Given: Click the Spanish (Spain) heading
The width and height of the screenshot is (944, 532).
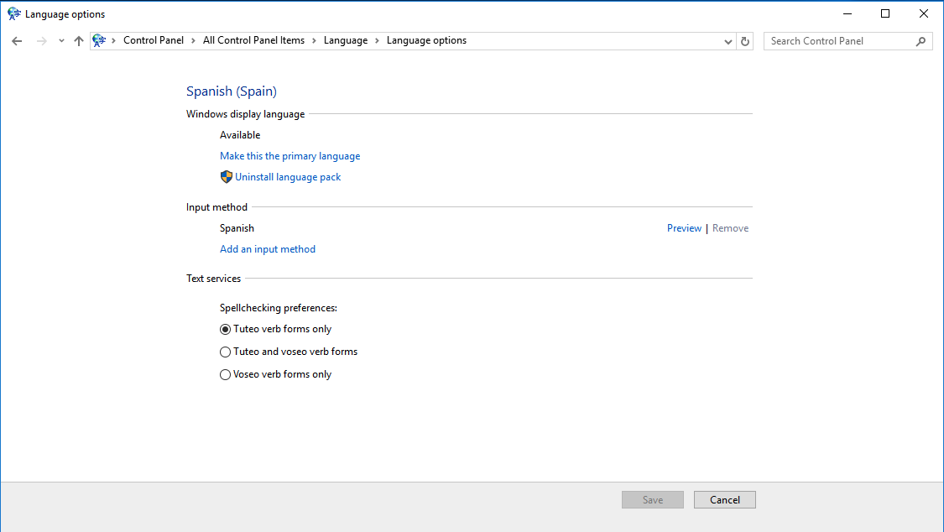Looking at the screenshot, I should (x=232, y=91).
